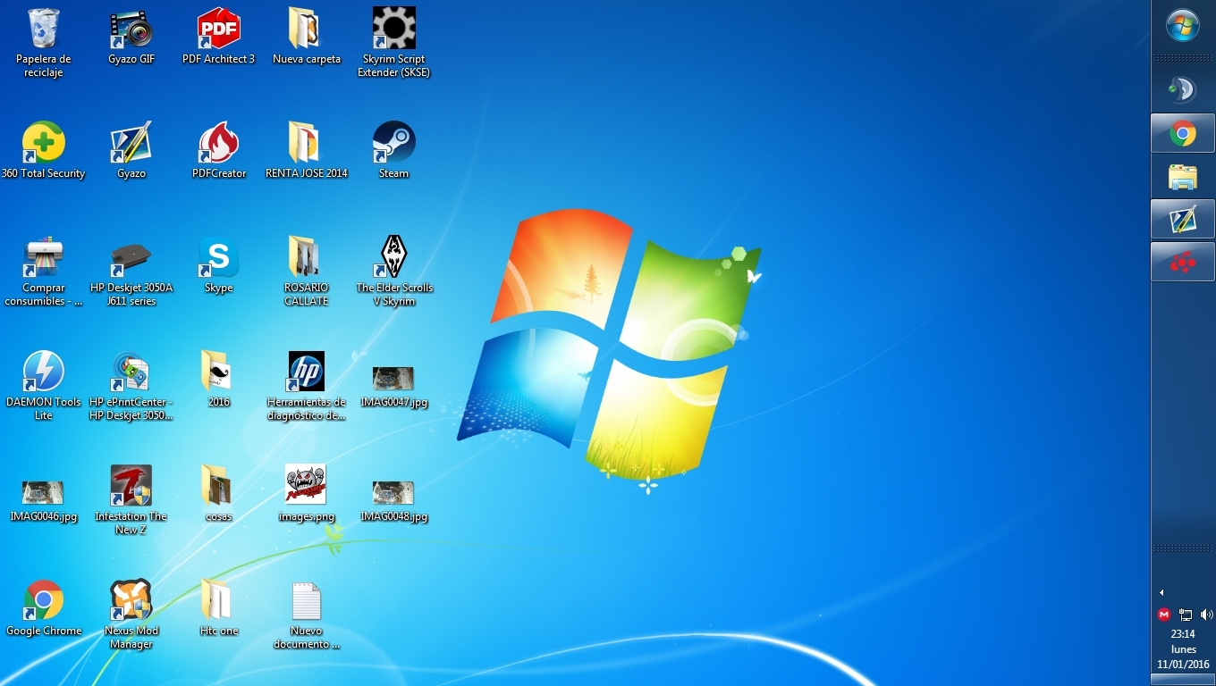Switch to Chrome from the taskbar button
Image resolution: width=1216 pixels, height=686 pixels.
click(x=1183, y=133)
